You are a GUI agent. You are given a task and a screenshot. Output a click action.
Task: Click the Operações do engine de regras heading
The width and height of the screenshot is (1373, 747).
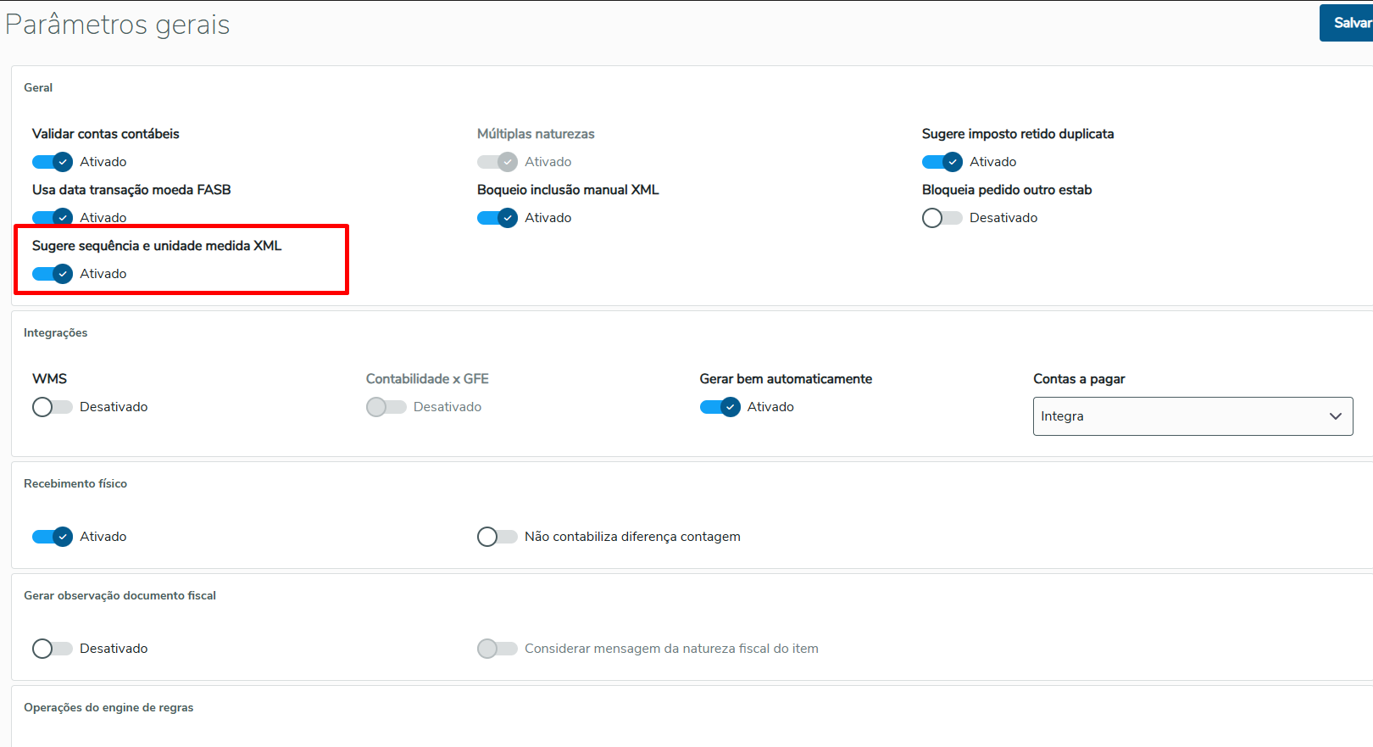(108, 707)
